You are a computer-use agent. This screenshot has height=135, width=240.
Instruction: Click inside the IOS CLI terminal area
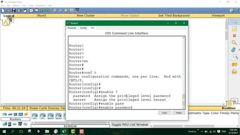(125, 73)
